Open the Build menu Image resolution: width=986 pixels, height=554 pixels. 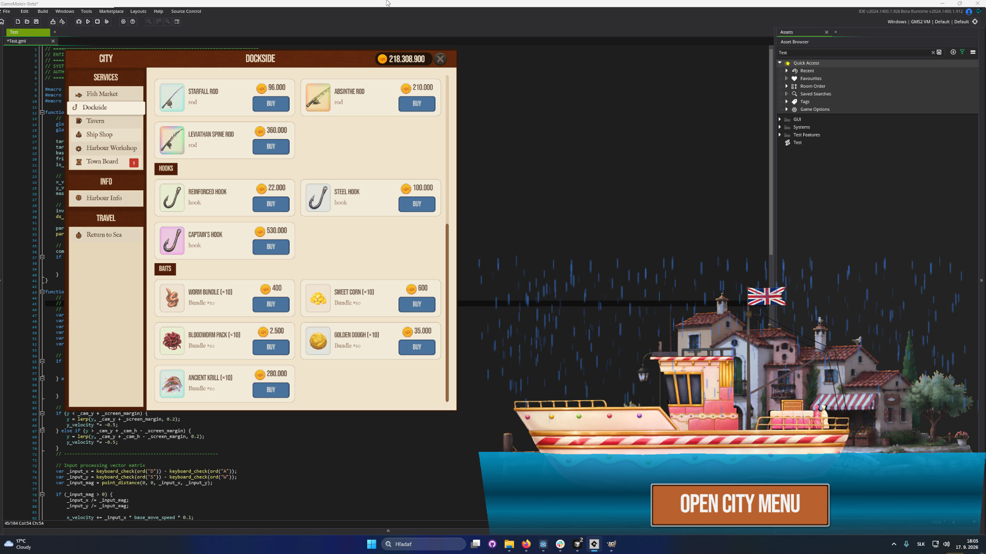click(x=43, y=11)
